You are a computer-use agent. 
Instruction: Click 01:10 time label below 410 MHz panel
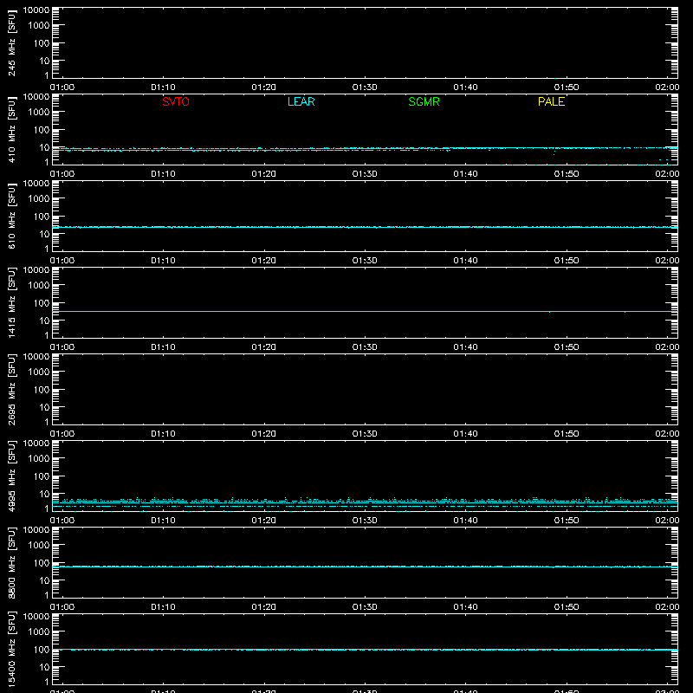click(163, 174)
